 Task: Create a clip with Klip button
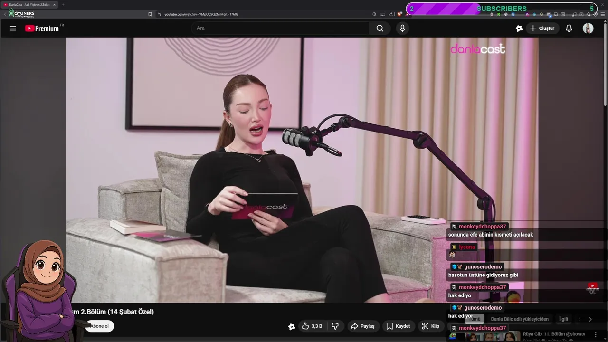coord(430,326)
